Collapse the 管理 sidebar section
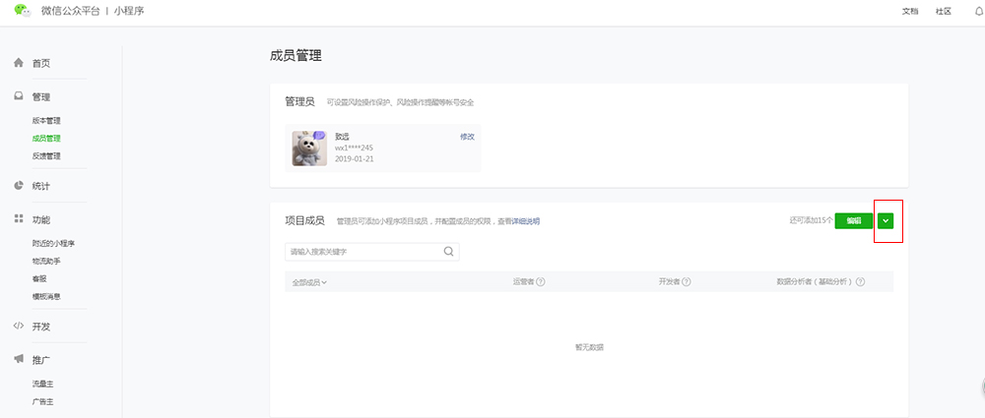Image resolution: width=985 pixels, height=418 pixels. (40, 97)
